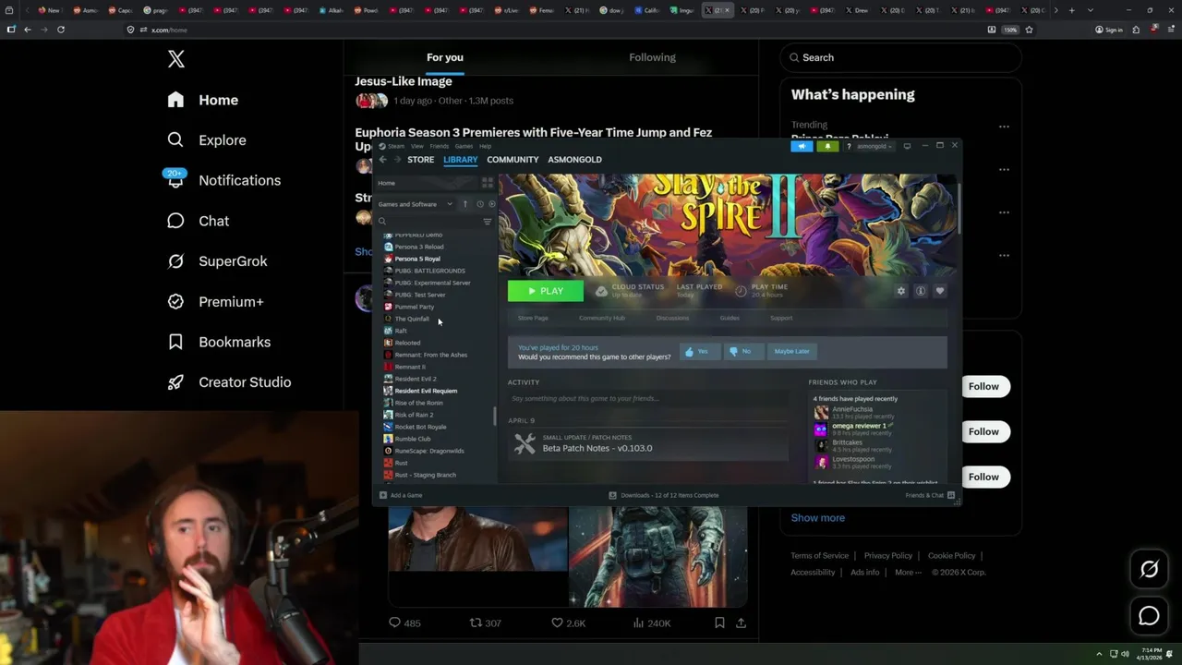Open the Friends menu in Steam
The height and width of the screenshot is (665, 1182).
(x=440, y=146)
